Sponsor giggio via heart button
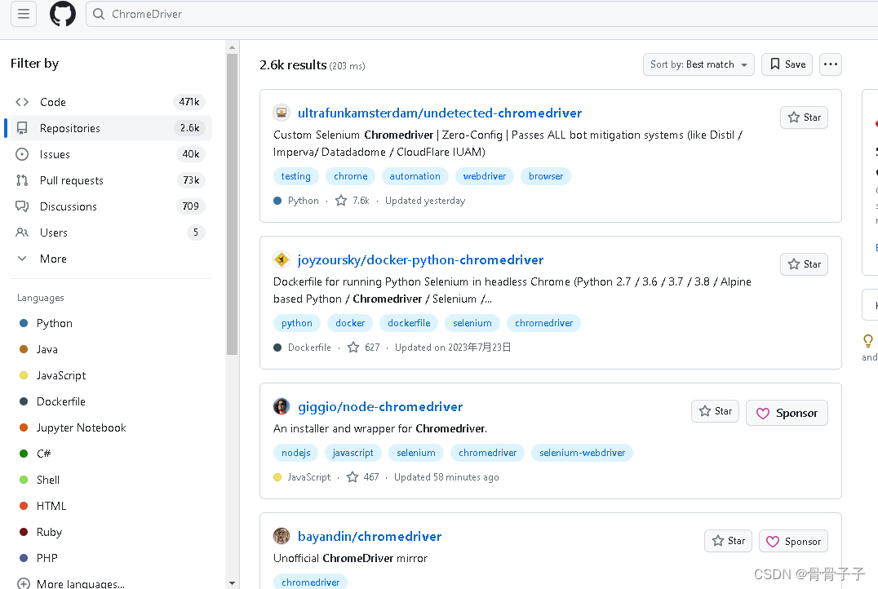 point(787,413)
